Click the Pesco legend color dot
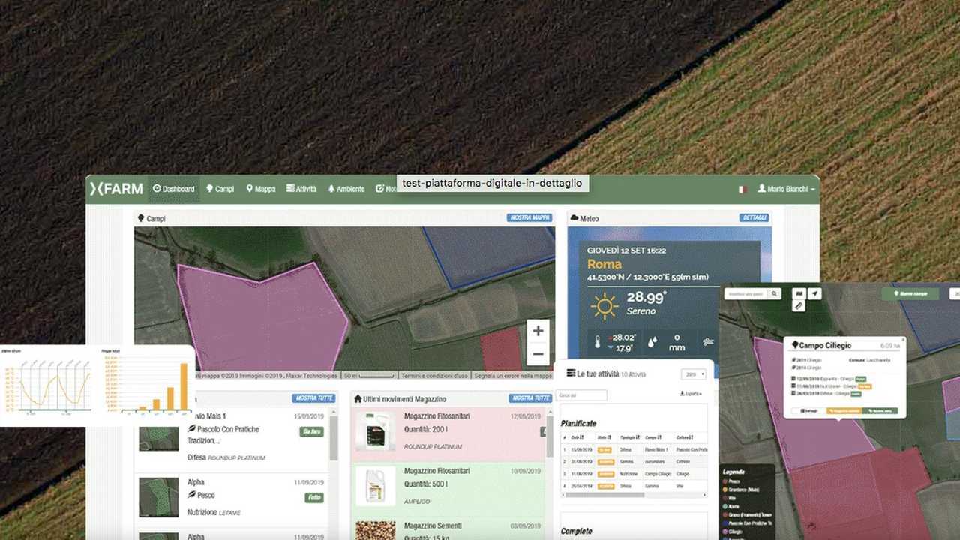 point(724,480)
